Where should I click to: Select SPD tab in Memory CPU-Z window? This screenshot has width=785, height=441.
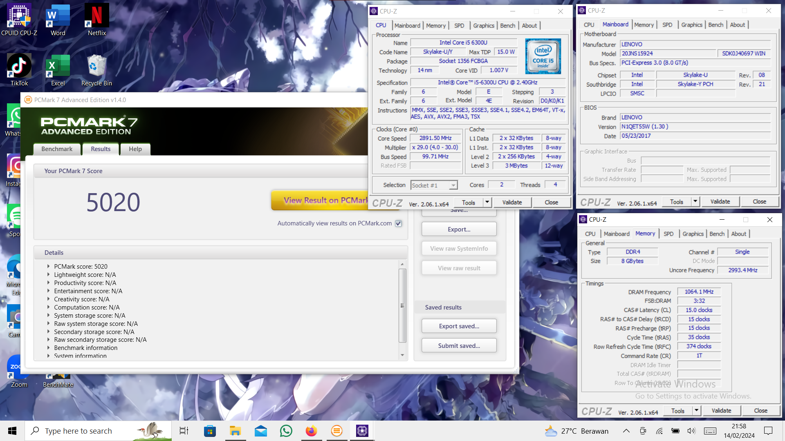pos(668,234)
